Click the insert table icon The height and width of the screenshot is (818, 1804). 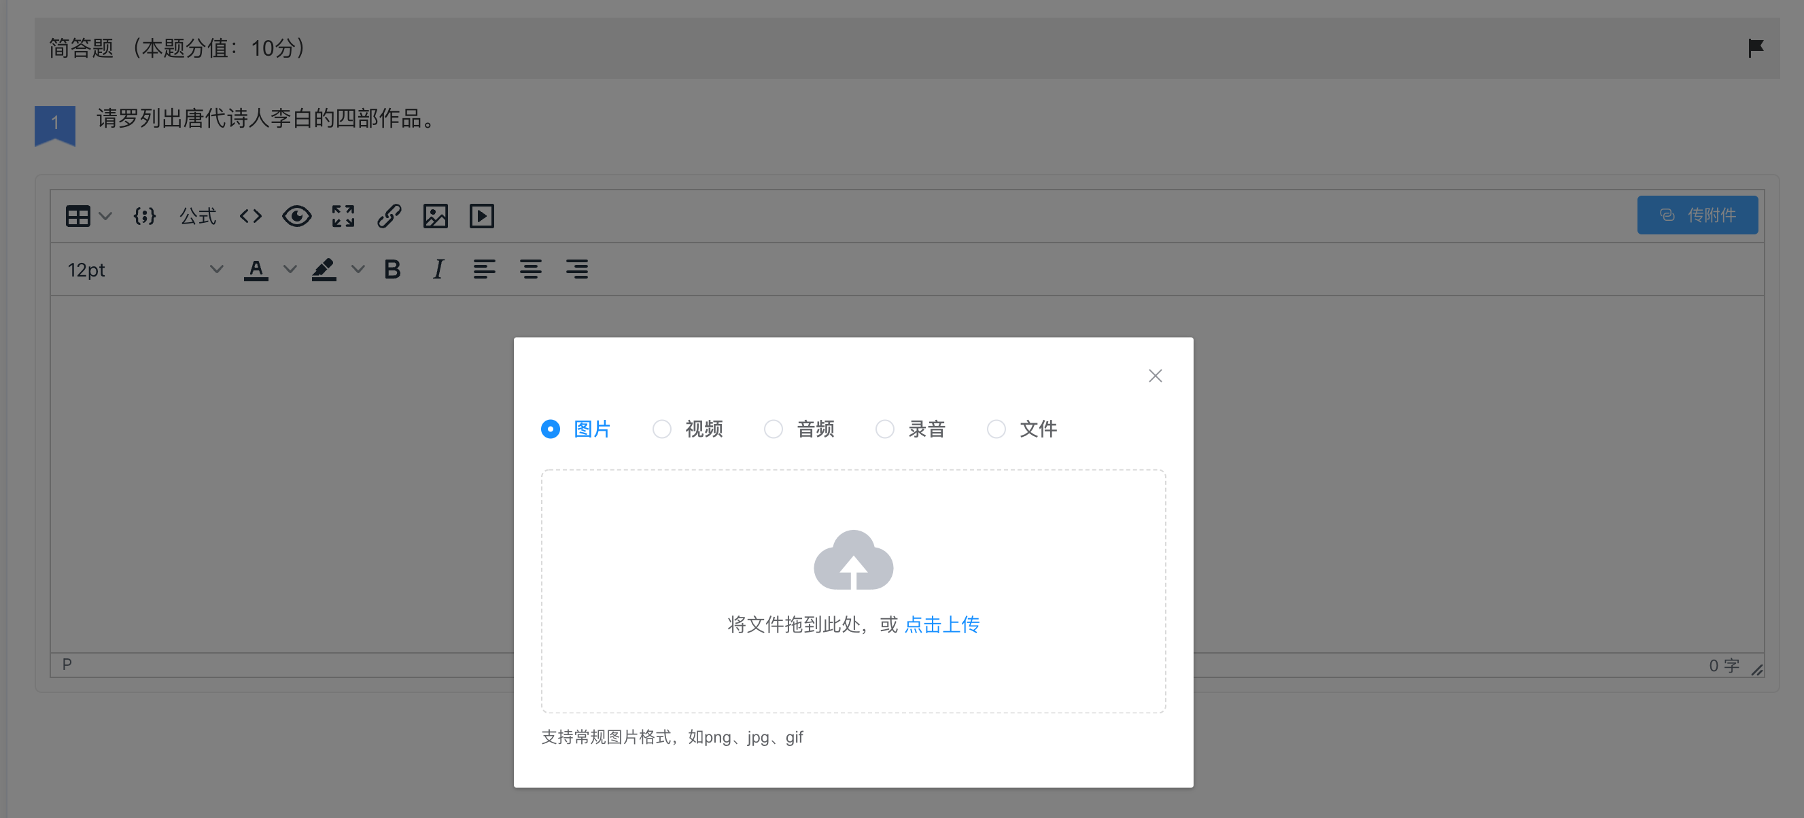(x=77, y=216)
